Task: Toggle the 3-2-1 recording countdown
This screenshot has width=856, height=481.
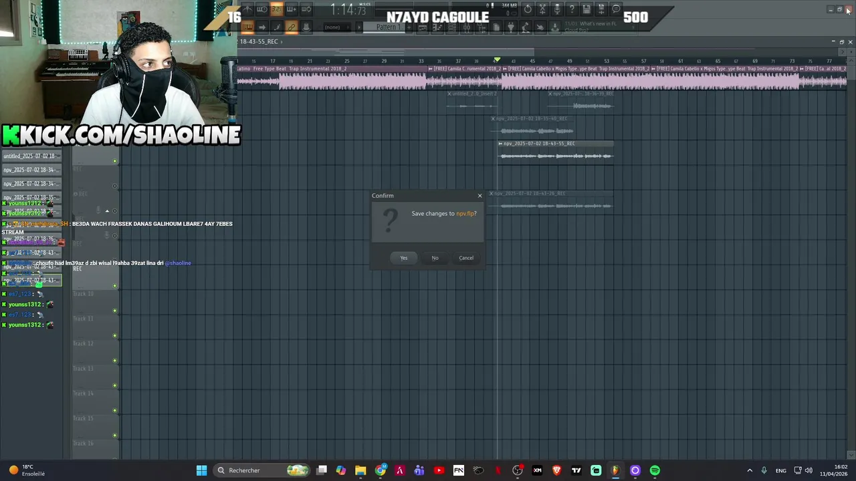Action: (x=276, y=9)
